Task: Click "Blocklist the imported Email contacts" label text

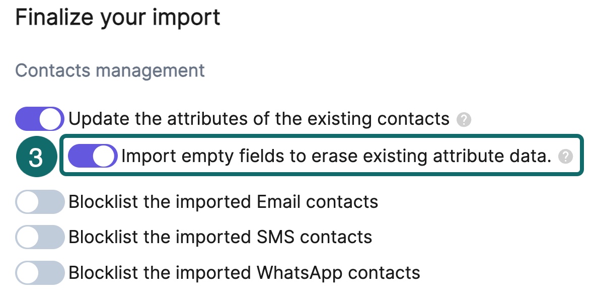Action: pyautogui.click(x=223, y=202)
